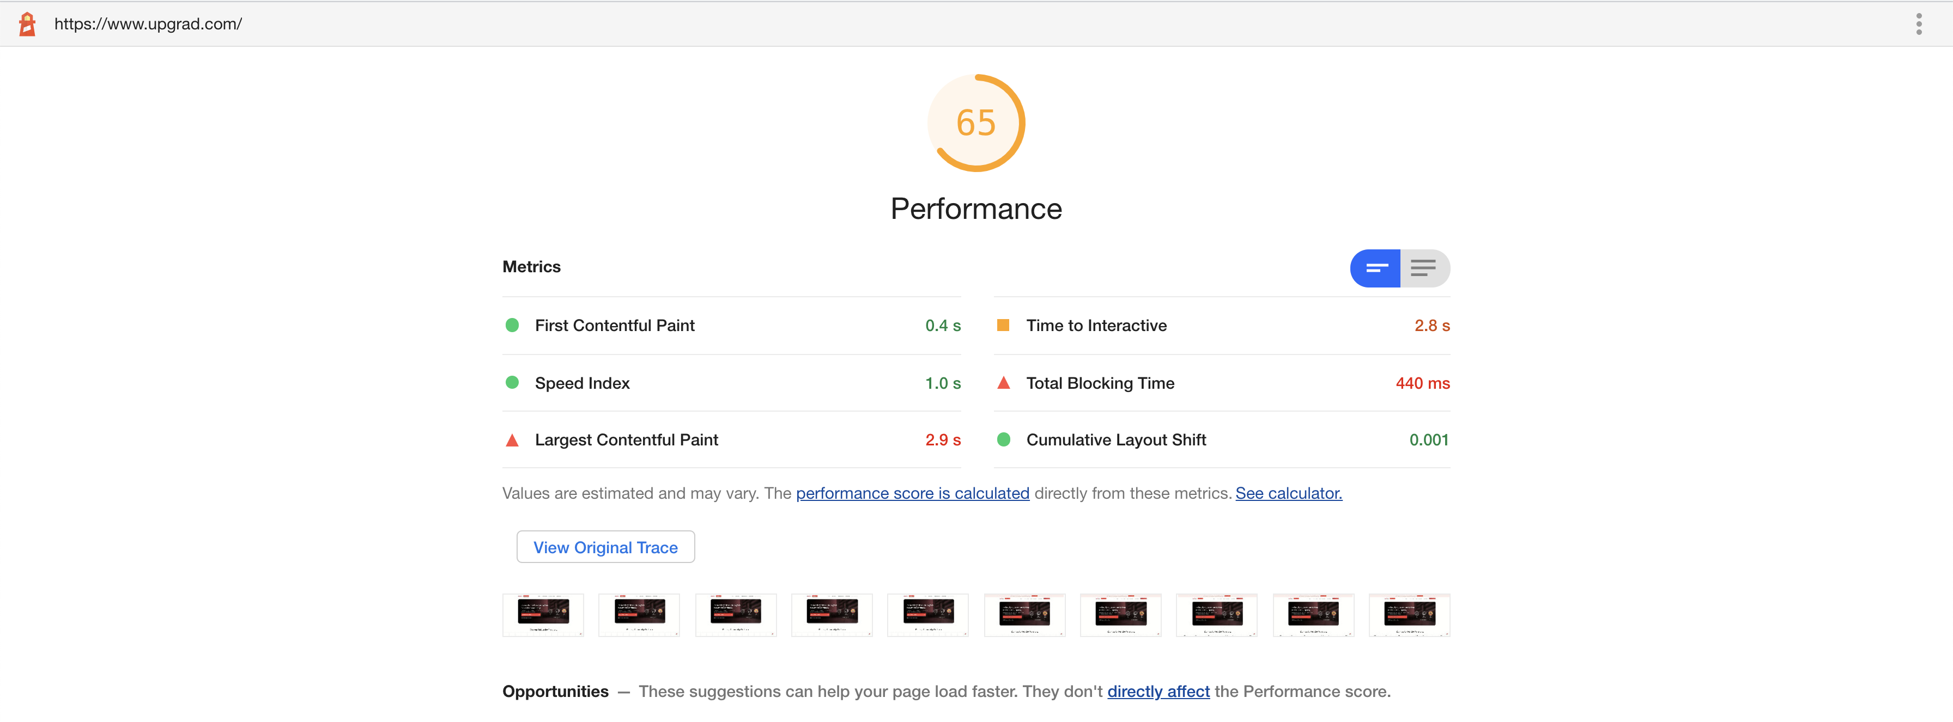Image resolution: width=1953 pixels, height=722 pixels.
Task: Click the green Speed Index status dot
Action: (513, 383)
